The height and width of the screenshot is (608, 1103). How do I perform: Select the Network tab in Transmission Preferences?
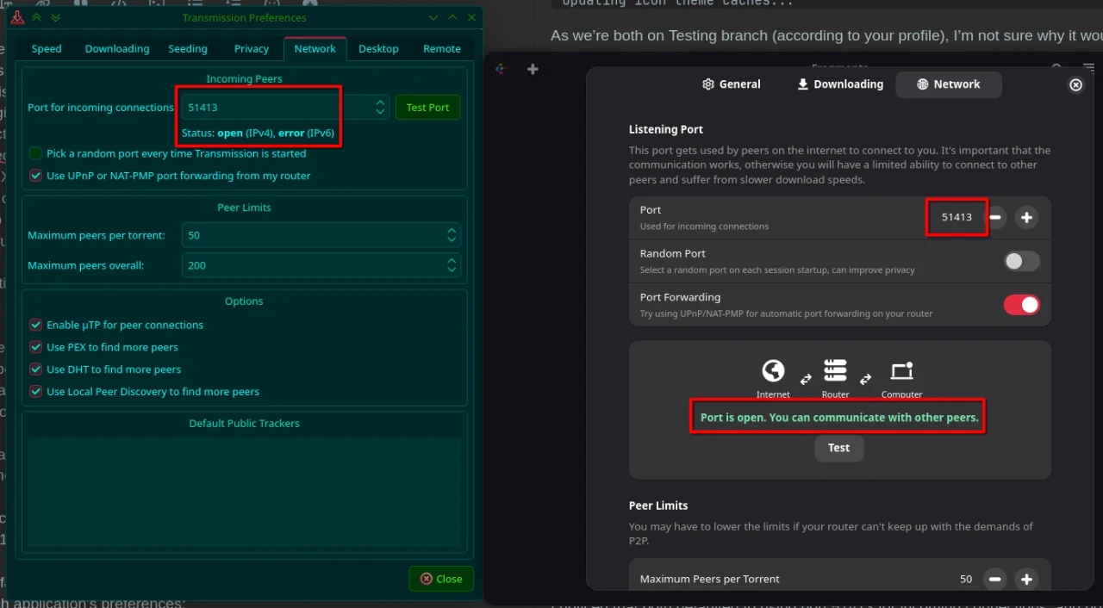coord(315,49)
